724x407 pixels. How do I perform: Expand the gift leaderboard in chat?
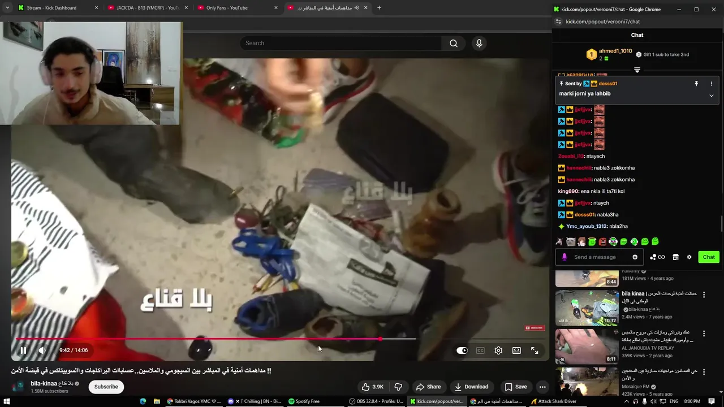click(637, 70)
